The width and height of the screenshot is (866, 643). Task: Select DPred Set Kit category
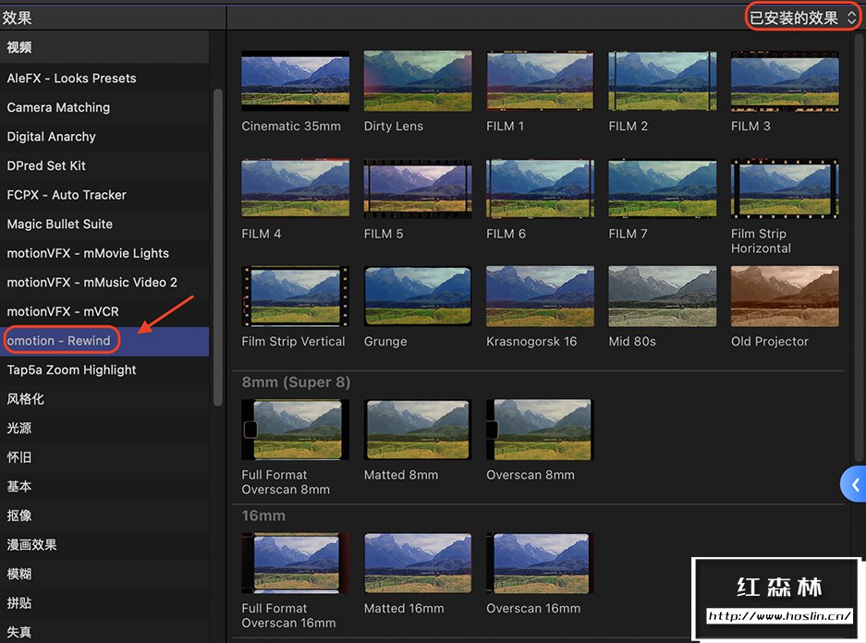(x=104, y=165)
